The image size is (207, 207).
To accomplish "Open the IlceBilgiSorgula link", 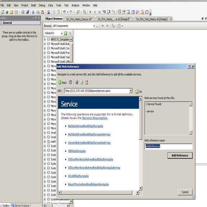I will [78, 176].
